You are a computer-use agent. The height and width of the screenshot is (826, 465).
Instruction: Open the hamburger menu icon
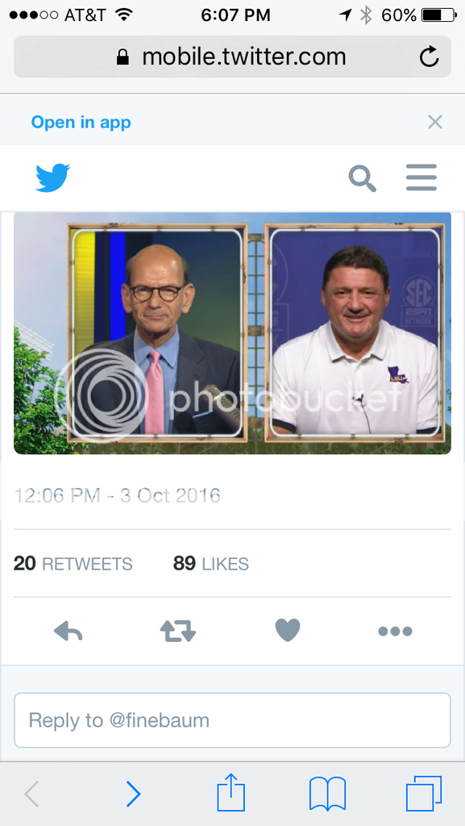pyautogui.click(x=421, y=177)
